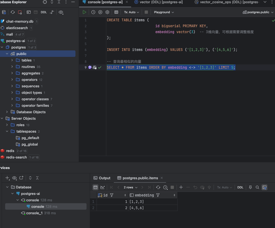
Task: Toggle the Services view eye icon
Action: [x=14, y=178]
